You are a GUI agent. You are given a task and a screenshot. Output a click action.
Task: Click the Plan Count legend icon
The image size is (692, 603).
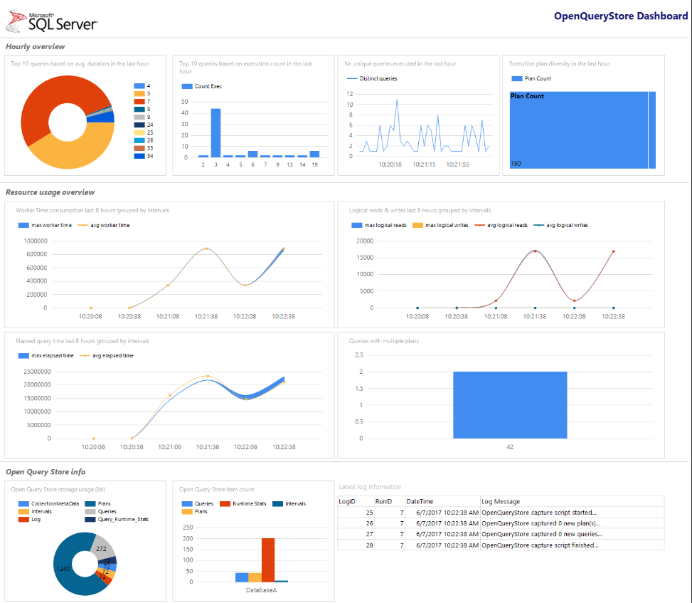coord(516,78)
